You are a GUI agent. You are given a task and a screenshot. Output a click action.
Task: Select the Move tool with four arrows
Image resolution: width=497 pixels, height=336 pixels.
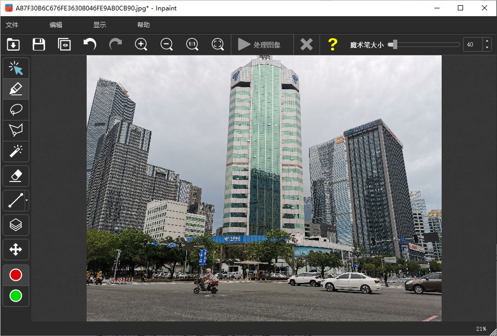click(16, 249)
